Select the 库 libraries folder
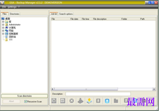The image size is (160, 111). point(10,22)
